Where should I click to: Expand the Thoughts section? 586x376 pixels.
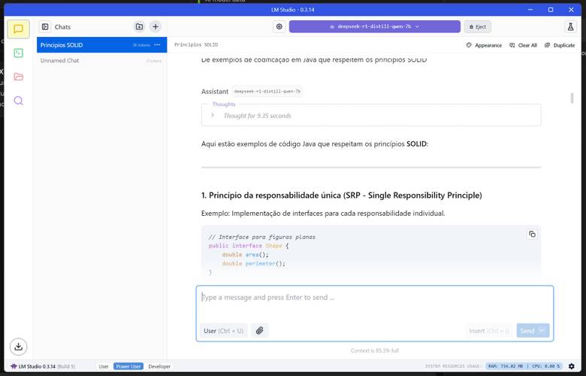coord(213,115)
